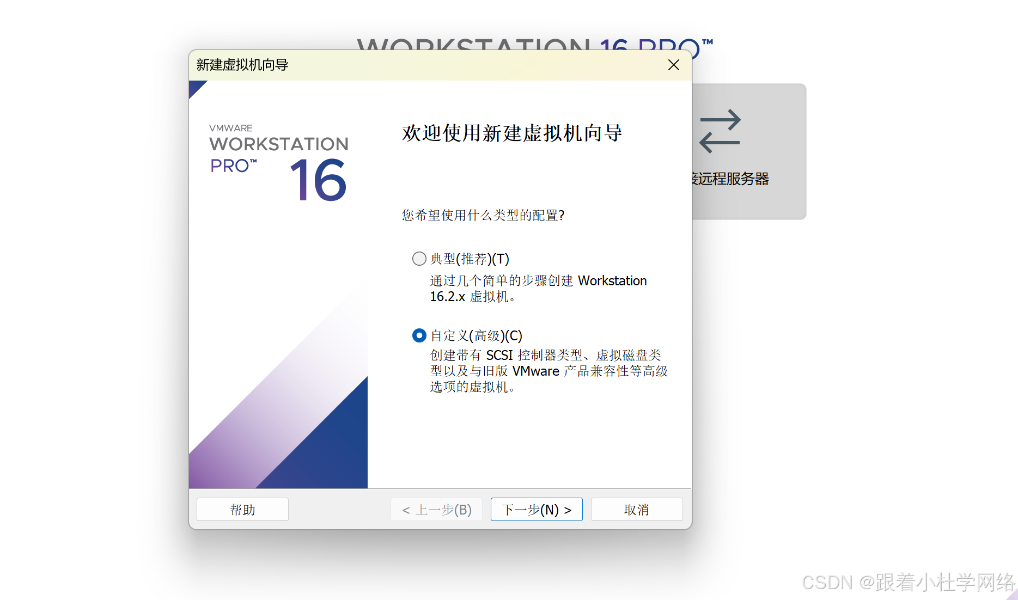Click the 典型 description mentioning Workstation 16.2.x
This screenshot has height=600, width=1018.
tap(538, 289)
